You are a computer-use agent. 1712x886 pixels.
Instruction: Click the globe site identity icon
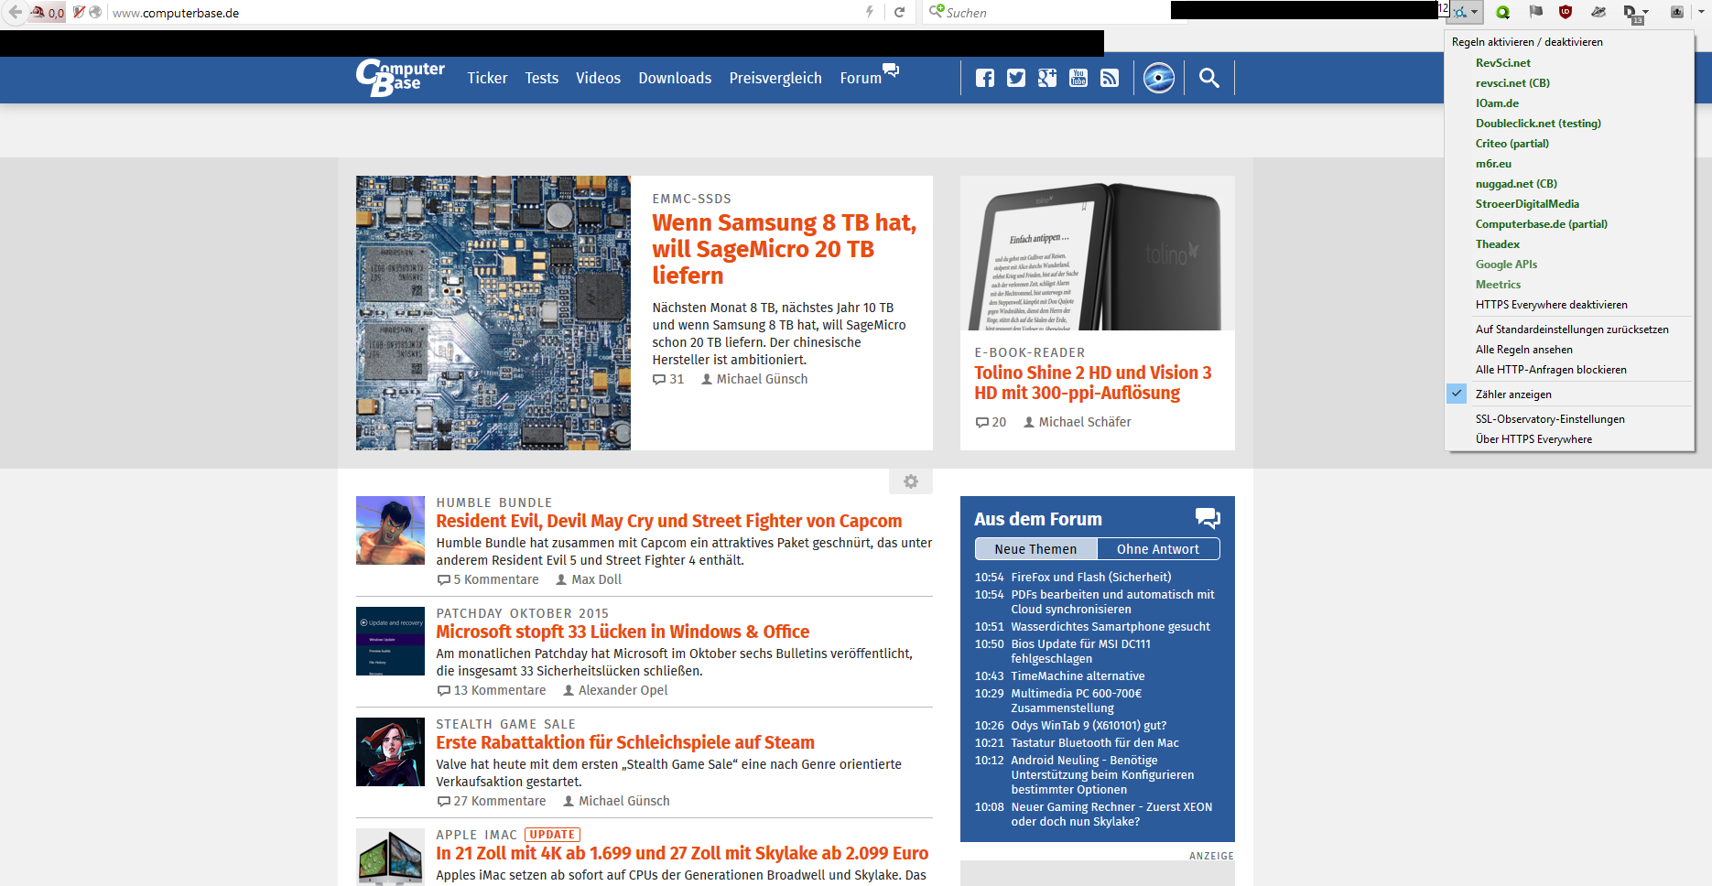95,12
